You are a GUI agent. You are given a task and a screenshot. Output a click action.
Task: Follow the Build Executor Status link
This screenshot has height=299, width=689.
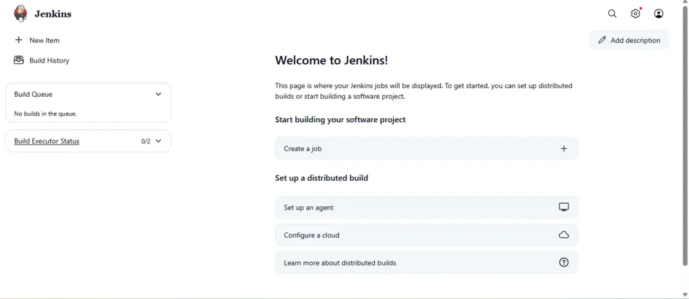46,141
